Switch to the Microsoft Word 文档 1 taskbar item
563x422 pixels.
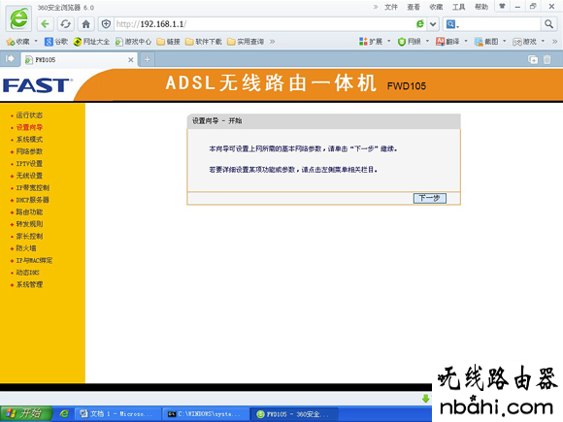117,414
